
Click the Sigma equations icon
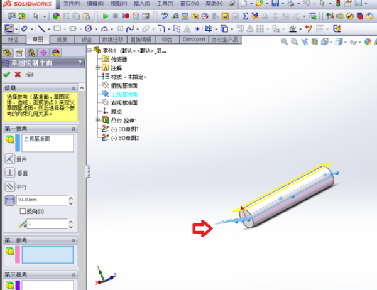click(245, 16)
